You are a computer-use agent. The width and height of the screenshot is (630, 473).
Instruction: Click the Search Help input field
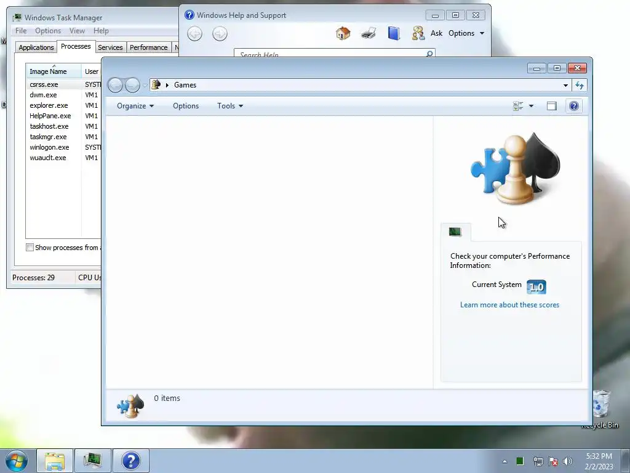[330, 54]
